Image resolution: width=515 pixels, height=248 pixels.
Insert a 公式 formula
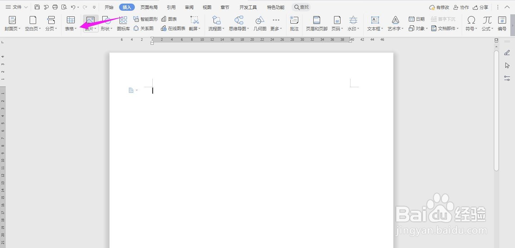click(487, 24)
